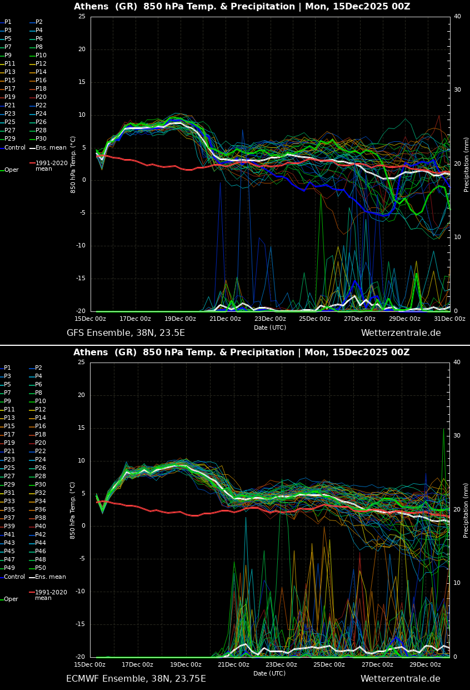470x690 pixels.
Task: Open Wetterzentrale.de link under the ECMWF chart
Action: point(400,679)
